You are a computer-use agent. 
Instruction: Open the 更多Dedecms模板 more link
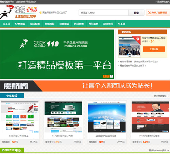coord(159,150)
